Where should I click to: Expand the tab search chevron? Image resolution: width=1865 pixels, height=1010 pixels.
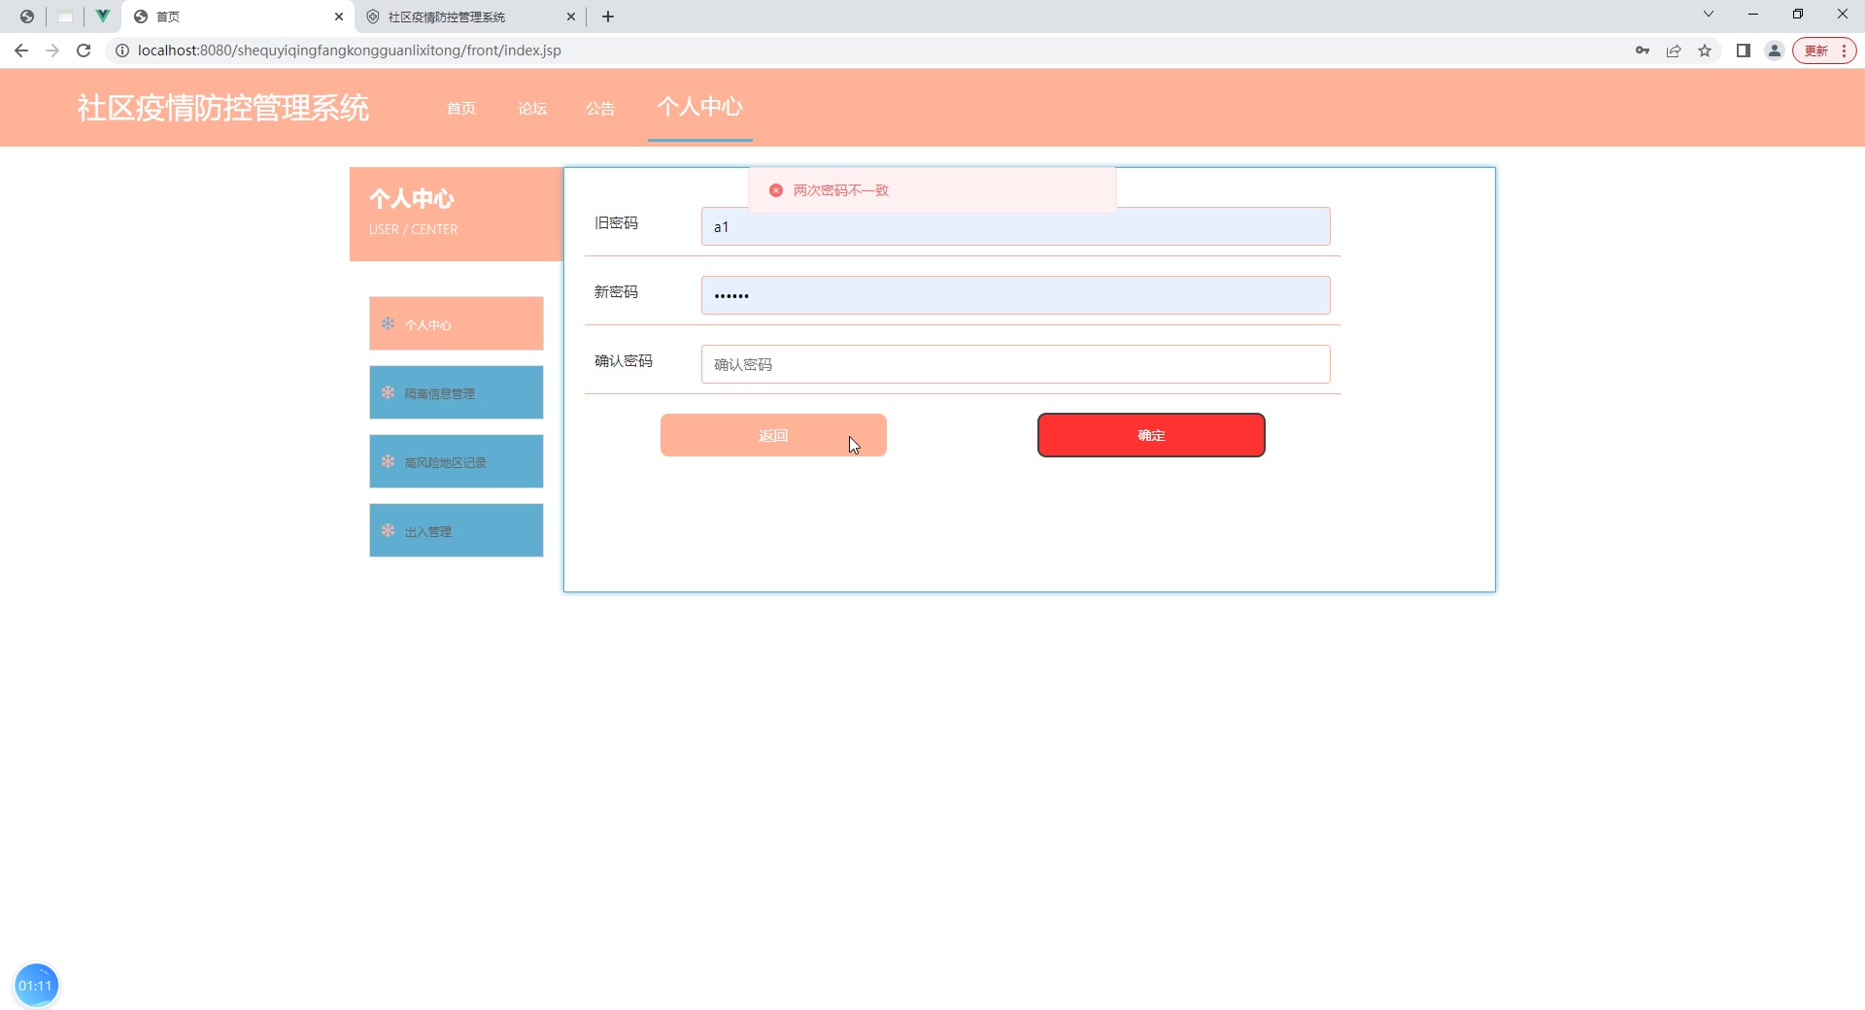[1709, 14]
